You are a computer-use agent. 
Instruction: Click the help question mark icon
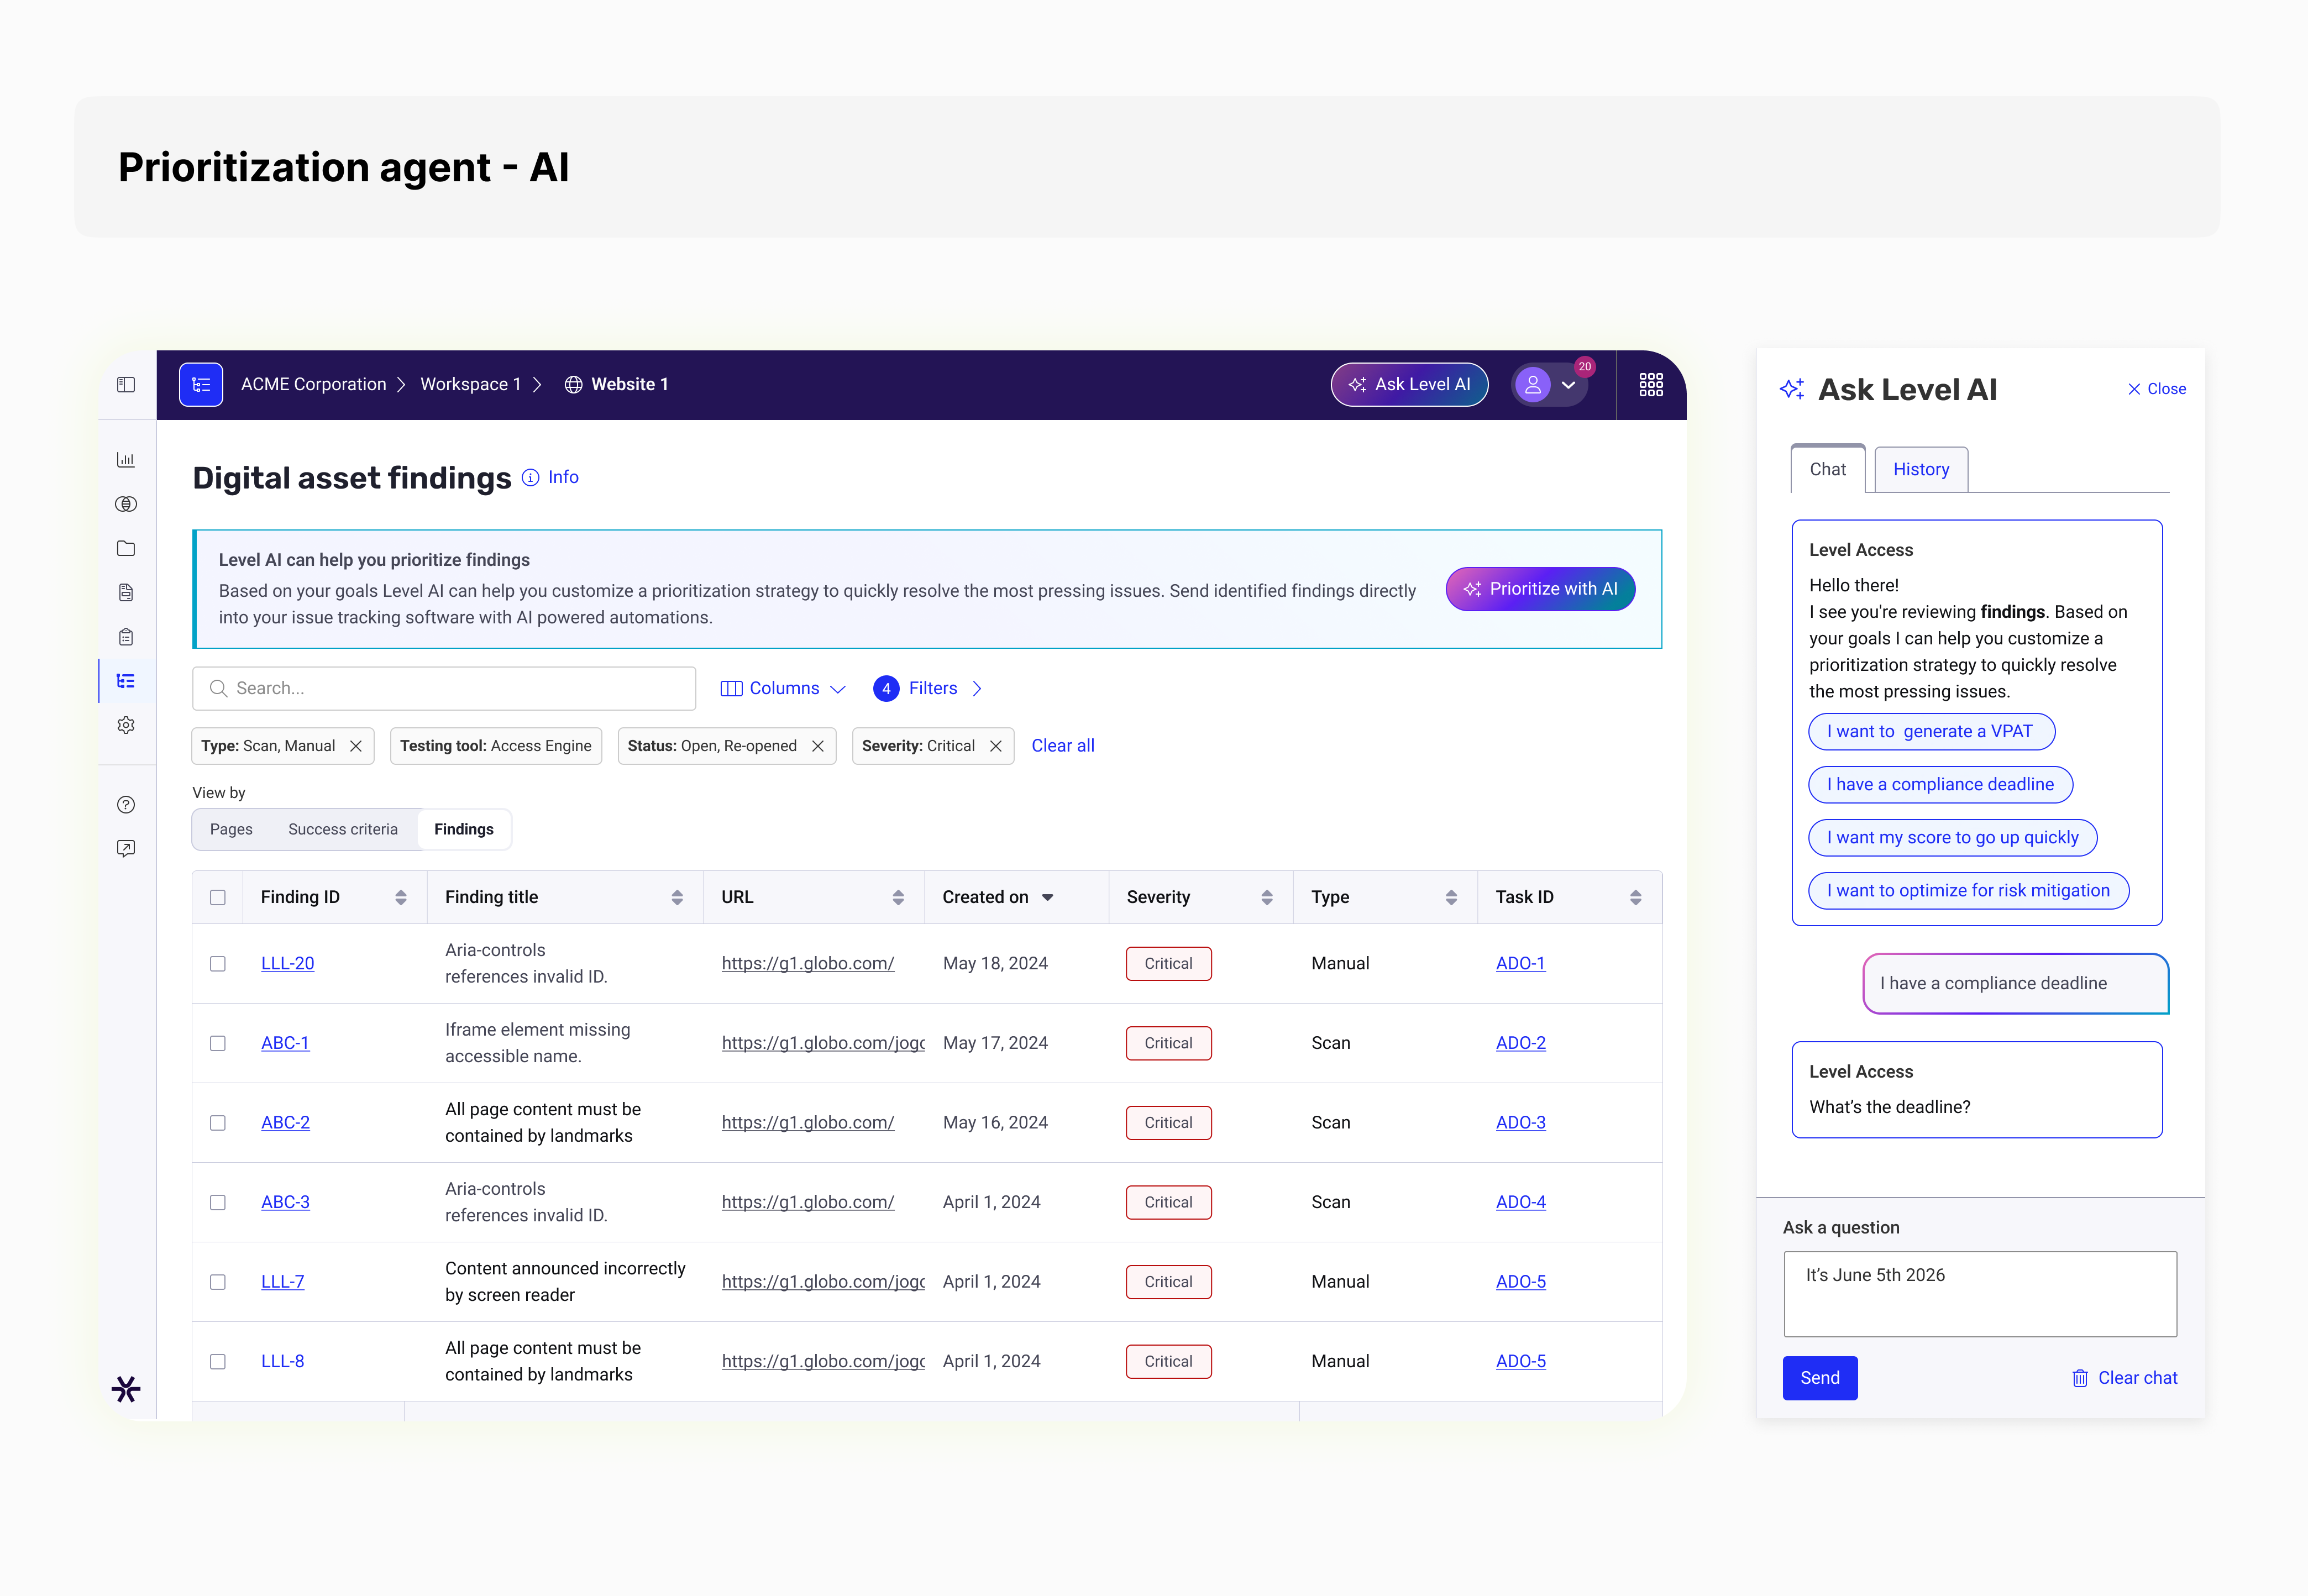pyautogui.click(x=126, y=805)
